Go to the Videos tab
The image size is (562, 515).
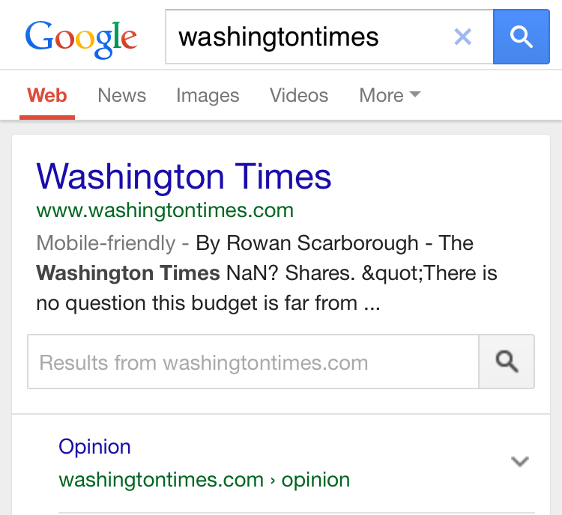point(299,96)
